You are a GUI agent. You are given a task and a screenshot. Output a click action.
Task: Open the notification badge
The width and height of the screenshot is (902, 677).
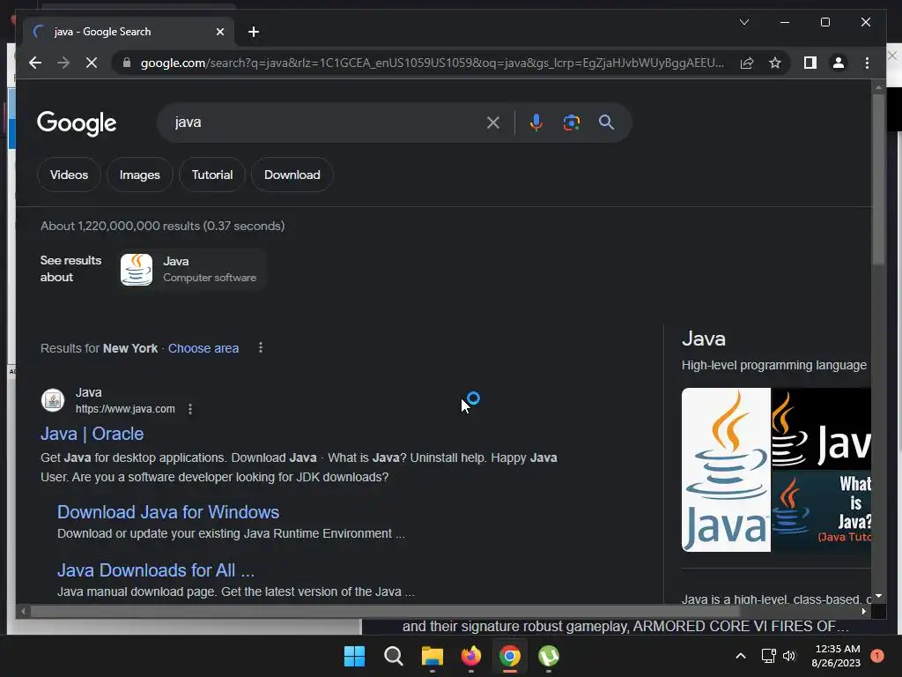click(876, 656)
